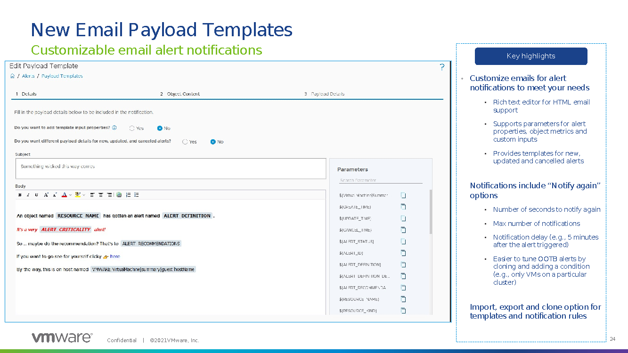Expand the highlight color dropdown arrow
This screenshot has height=353, width=628.
point(84,195)
